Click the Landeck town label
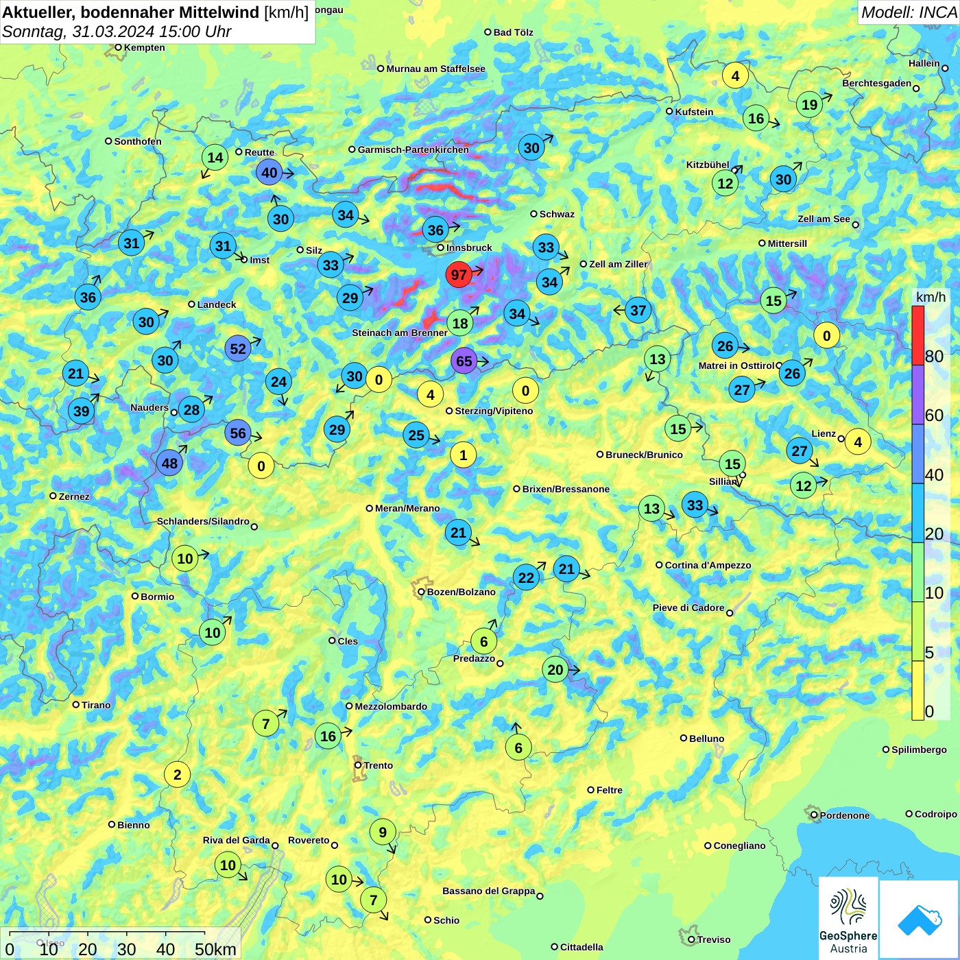The width and height of the screenshot is (960, 960). pyautogui.click(x=217, y=304)
